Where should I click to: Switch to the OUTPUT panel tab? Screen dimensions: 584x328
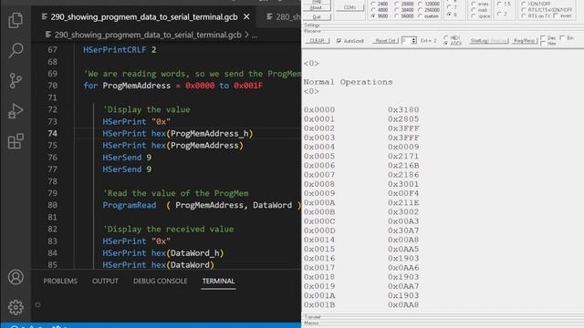[105, 282]
